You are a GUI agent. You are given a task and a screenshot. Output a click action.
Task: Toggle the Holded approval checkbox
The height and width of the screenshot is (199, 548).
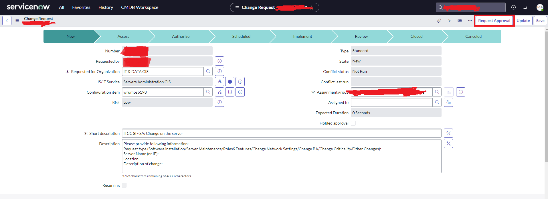point(353,123)
